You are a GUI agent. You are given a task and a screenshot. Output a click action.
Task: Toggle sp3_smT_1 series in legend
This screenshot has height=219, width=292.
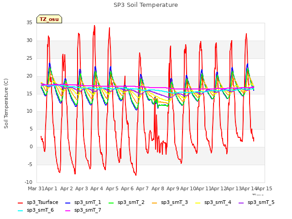(83, 203)
